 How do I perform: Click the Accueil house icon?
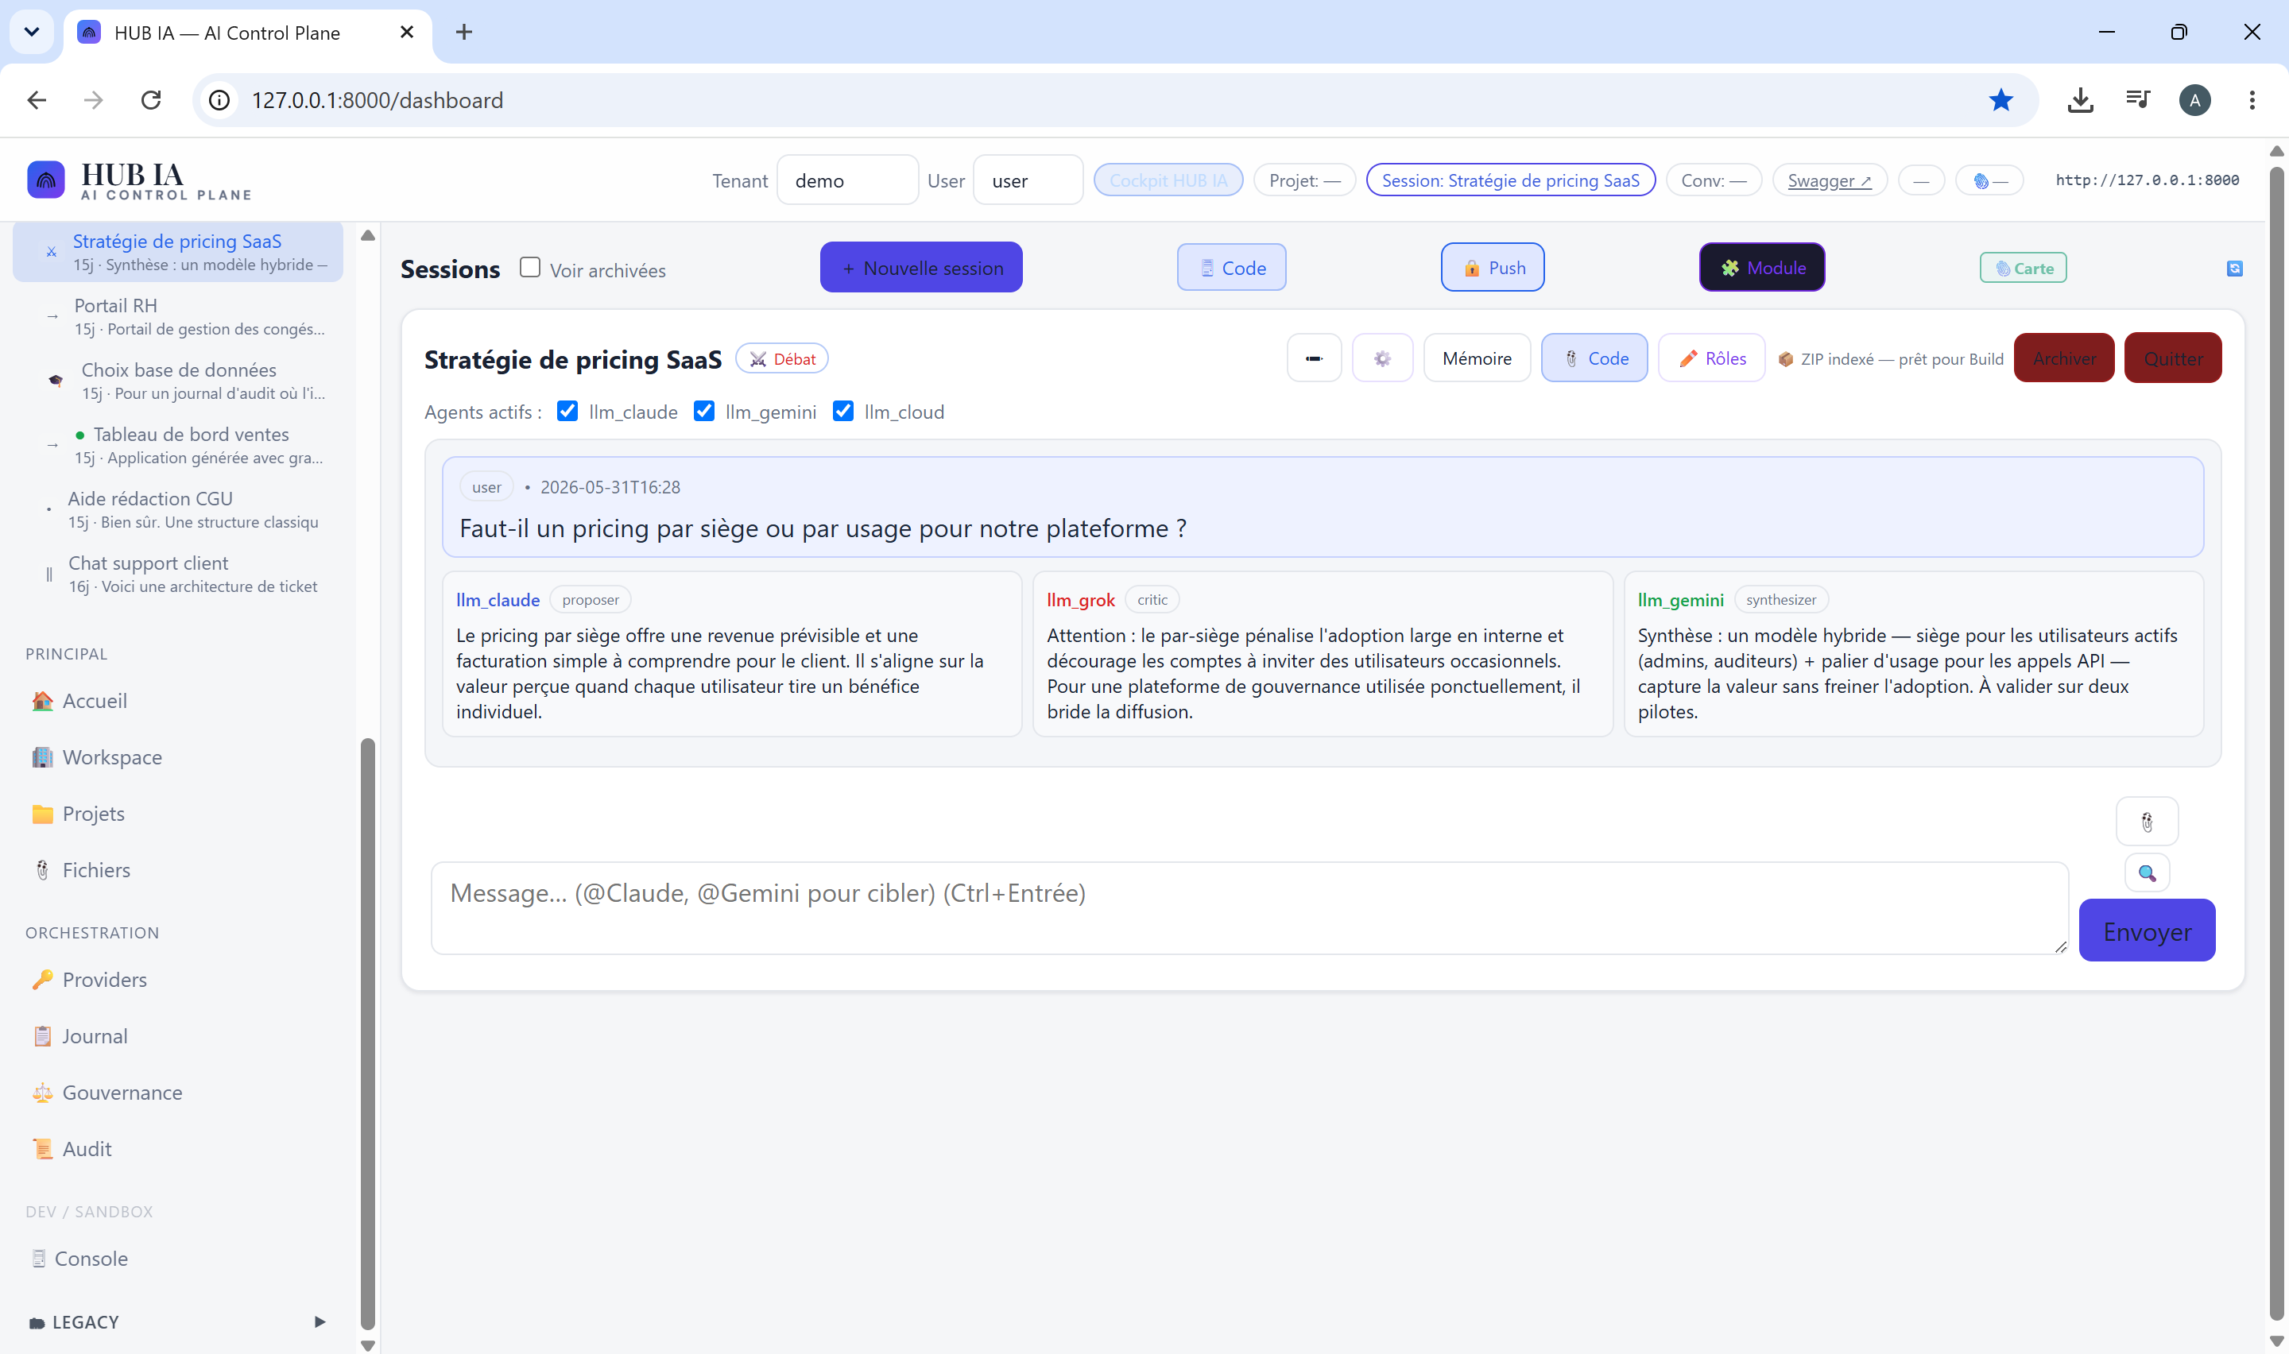(43, 701)
